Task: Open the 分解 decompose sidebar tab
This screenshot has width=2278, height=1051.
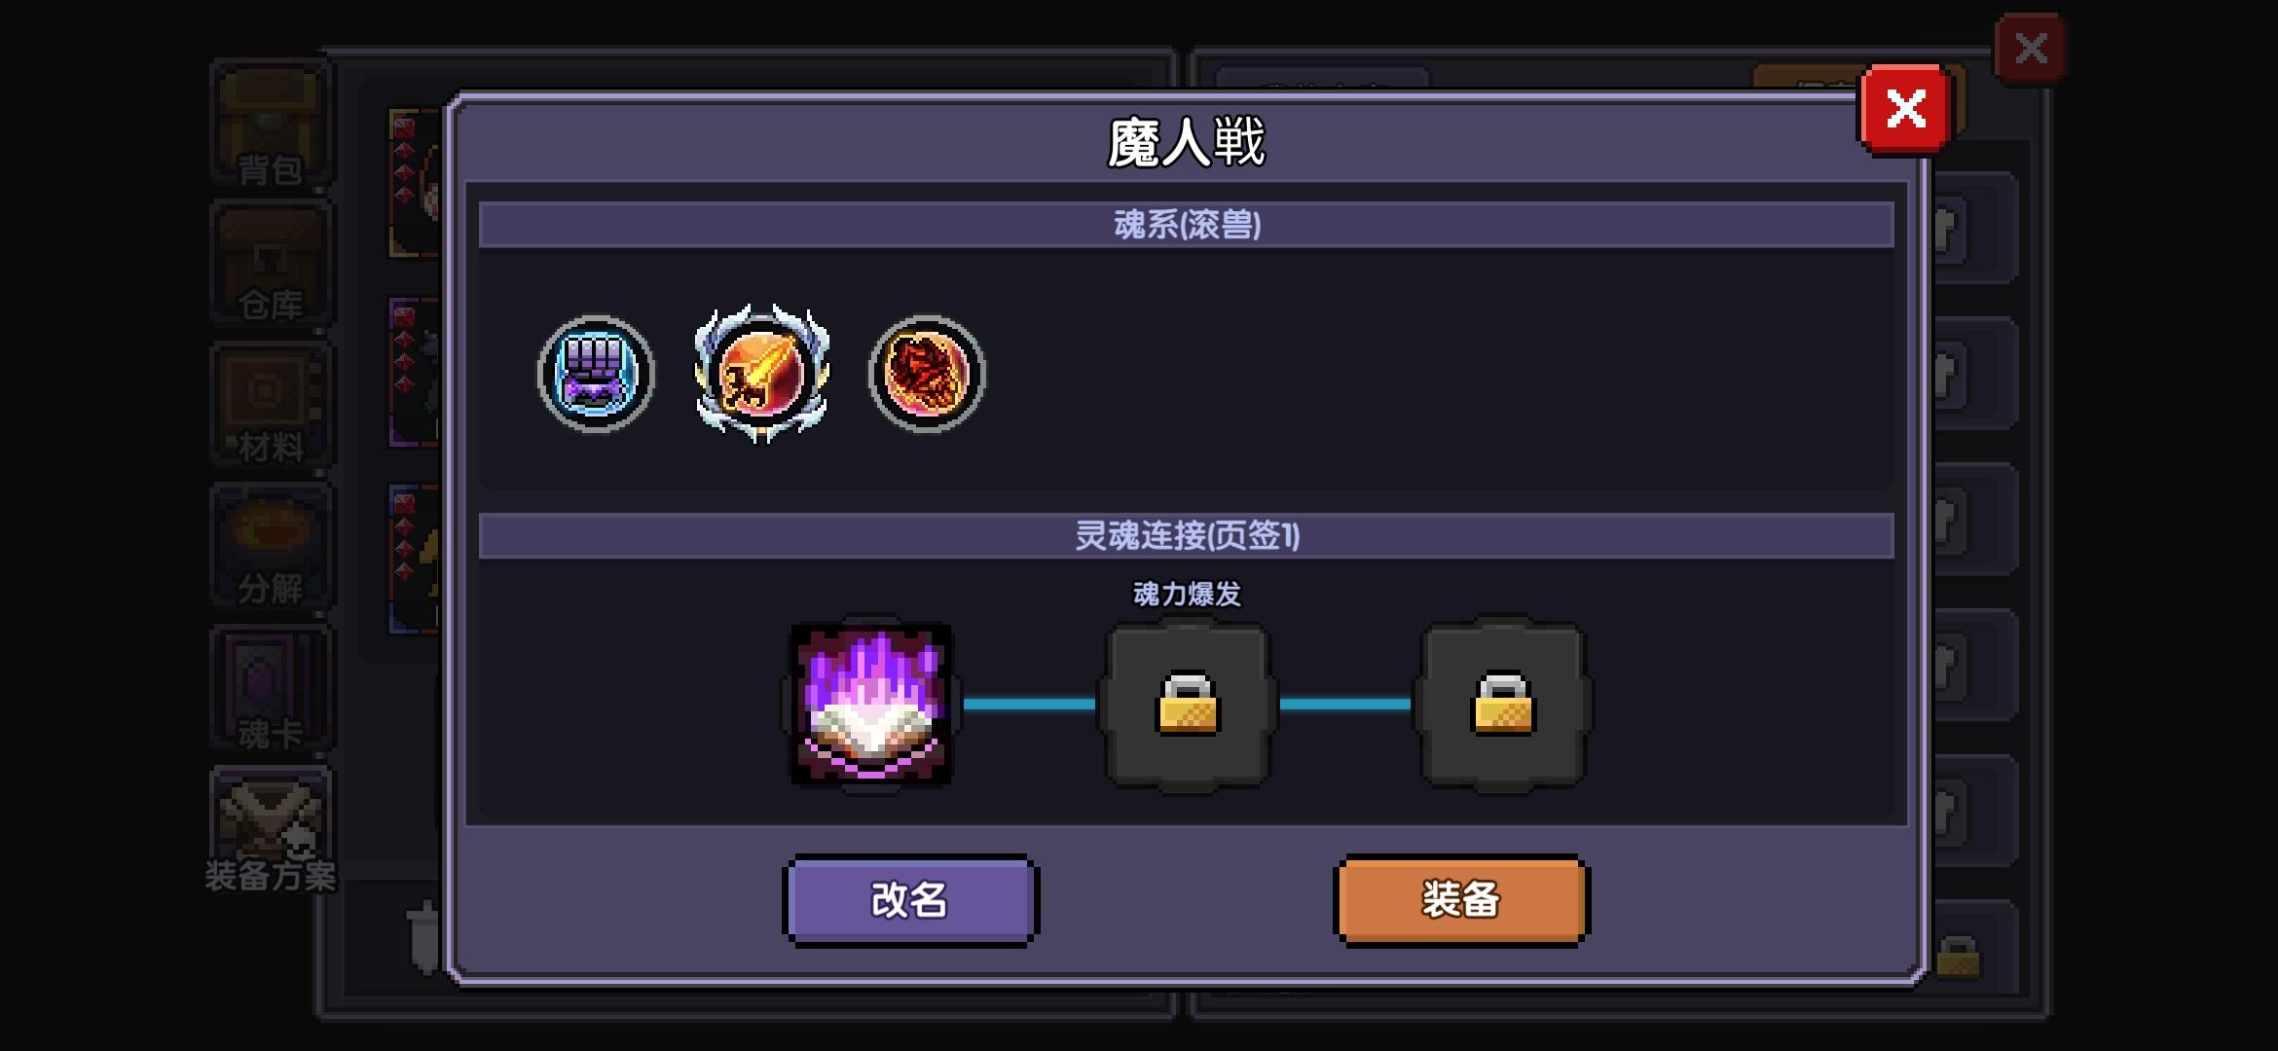Action: click(272, 547)
